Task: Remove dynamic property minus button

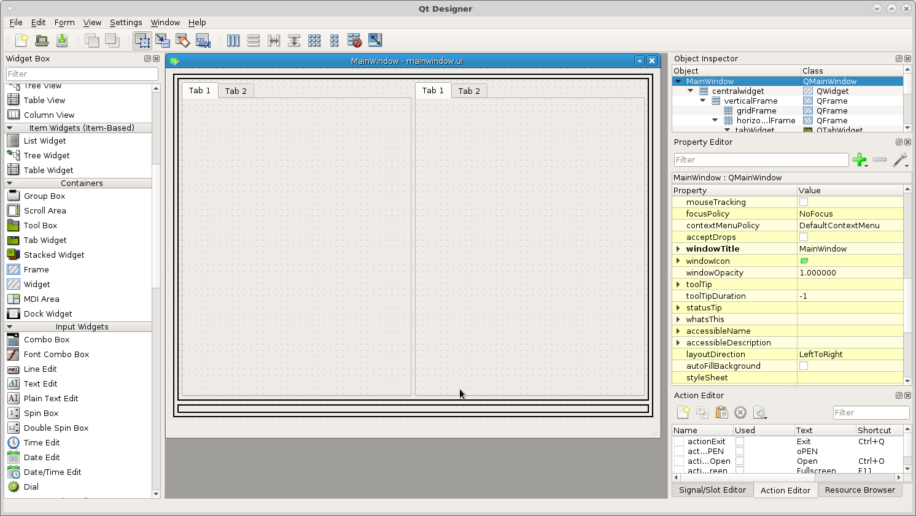Action: click(880, 160)
